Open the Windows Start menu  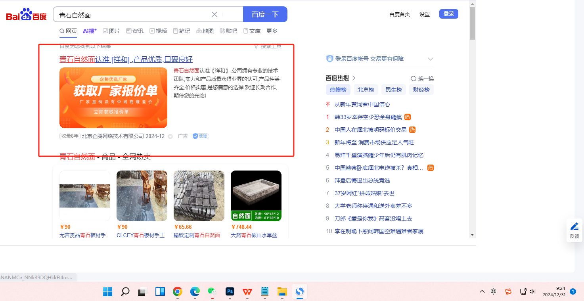coord(107,292)
